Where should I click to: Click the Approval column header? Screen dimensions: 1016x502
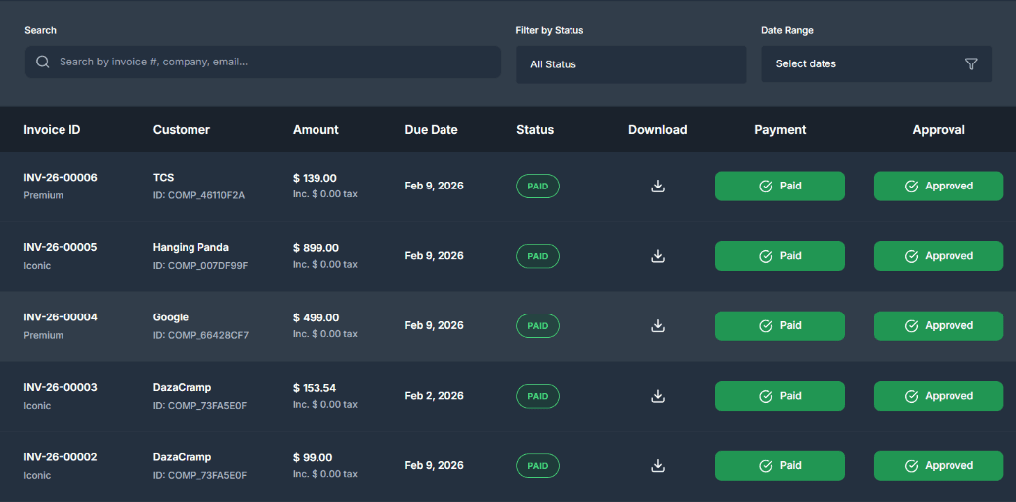(x=939, y=130)
